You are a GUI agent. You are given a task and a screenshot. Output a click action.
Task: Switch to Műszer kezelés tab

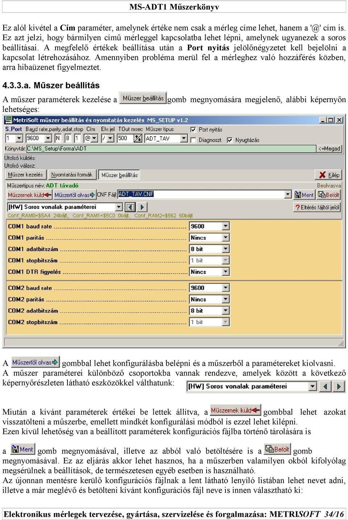pos(25,175)
